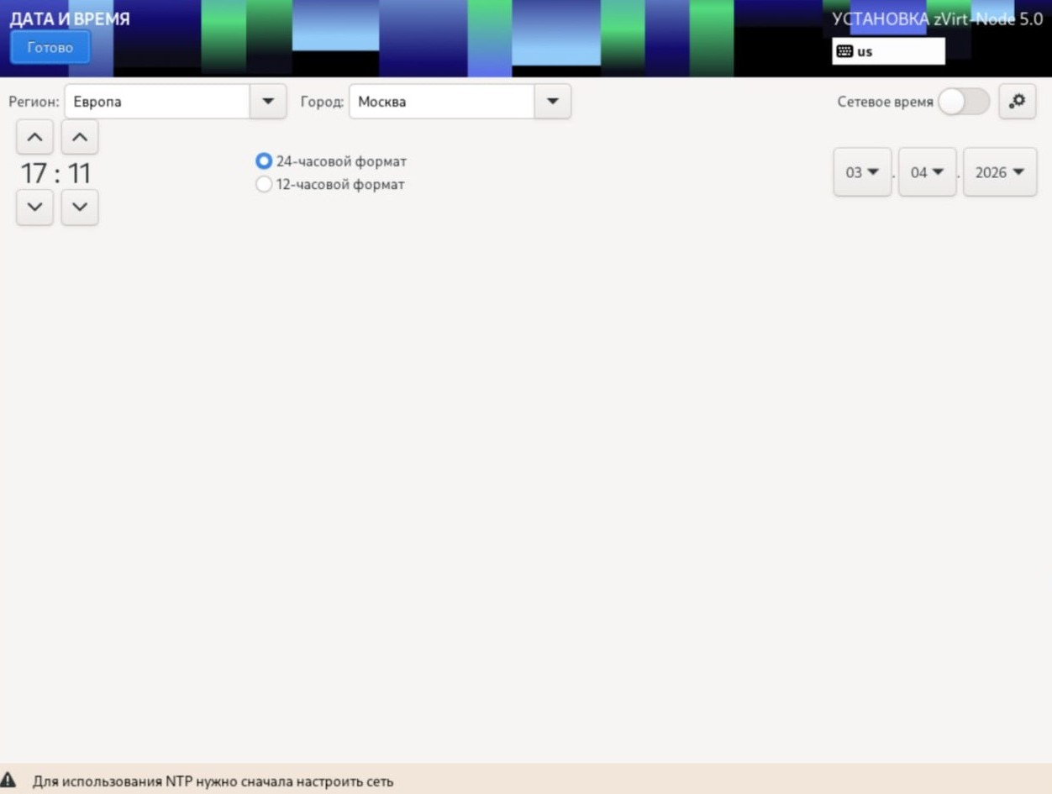The image size is (1052, 794).
Task: Decrease minutes with the down arrow
Action: tap(80, 207)
